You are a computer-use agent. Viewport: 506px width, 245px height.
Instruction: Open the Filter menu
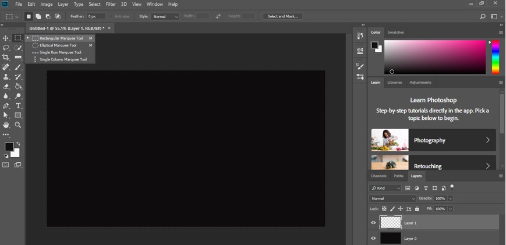point(111,4)
